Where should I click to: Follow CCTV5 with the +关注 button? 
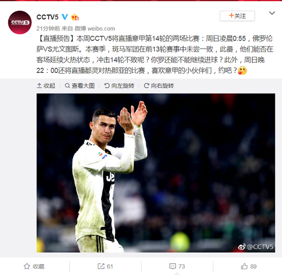point(237,16)
